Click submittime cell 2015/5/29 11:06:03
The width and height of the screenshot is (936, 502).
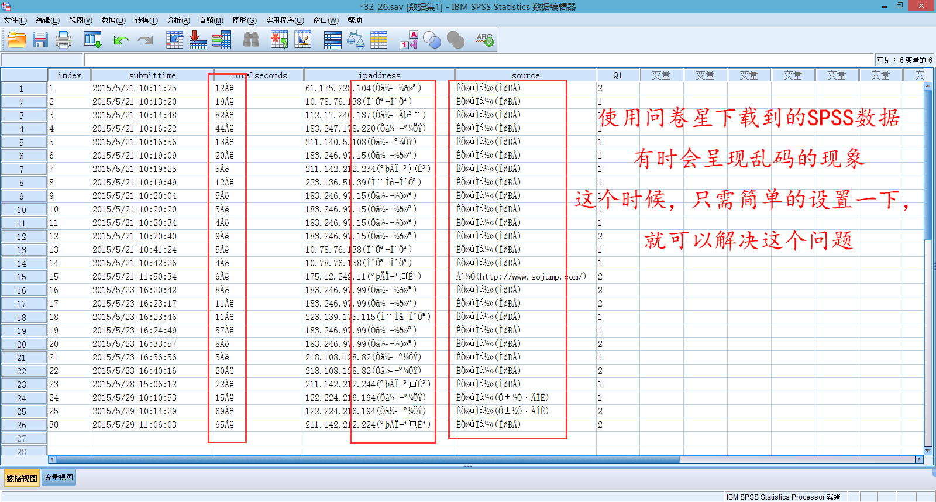(x=152, y=425)
